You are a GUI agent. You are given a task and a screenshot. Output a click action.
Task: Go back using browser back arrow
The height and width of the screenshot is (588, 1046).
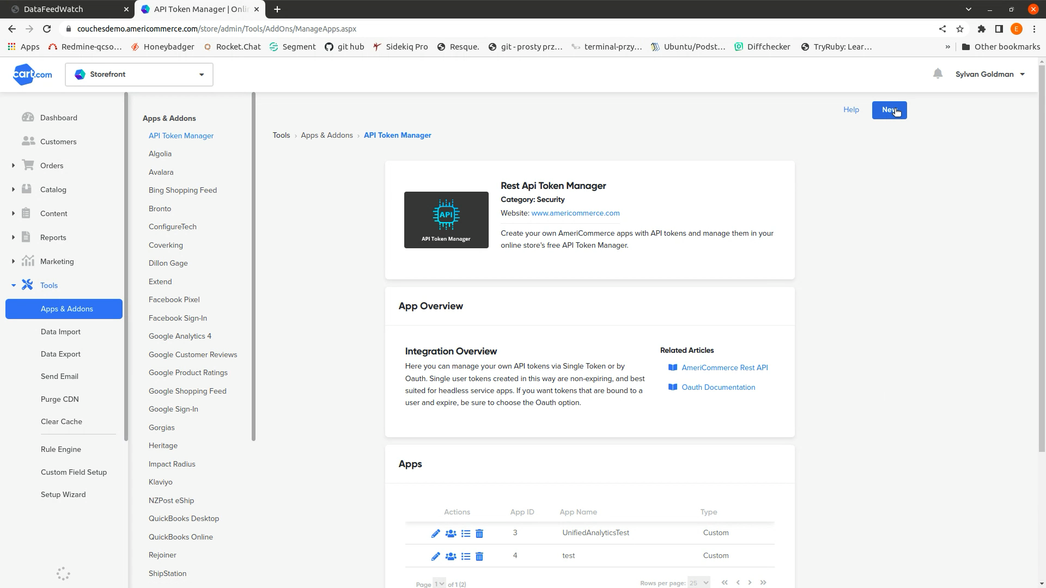(x=12, y=29)
